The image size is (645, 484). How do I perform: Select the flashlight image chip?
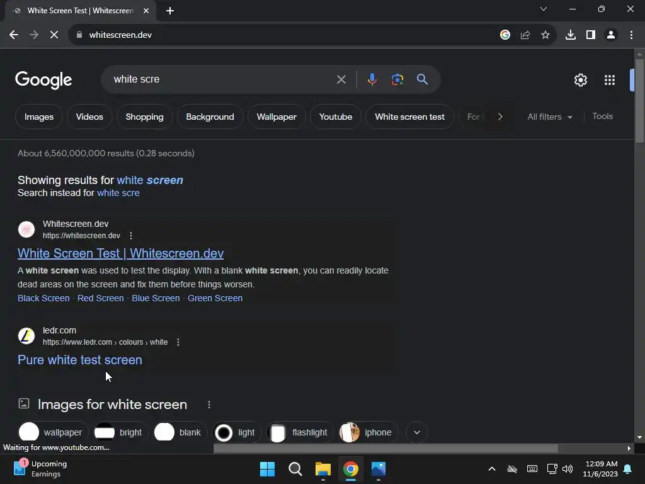pyautogui.click(x=299, y=432)
